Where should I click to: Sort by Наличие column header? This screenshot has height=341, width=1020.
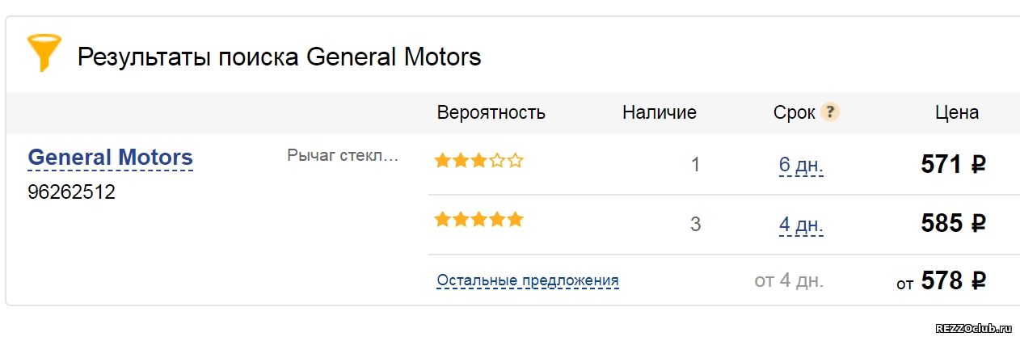pos(660,112)
